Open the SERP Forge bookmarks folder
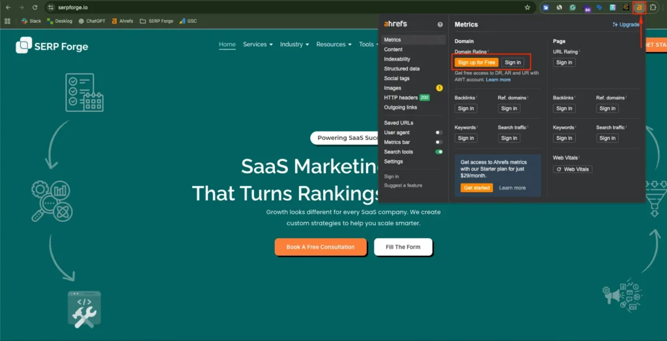The image size is (667, 341). click(156, 21)
